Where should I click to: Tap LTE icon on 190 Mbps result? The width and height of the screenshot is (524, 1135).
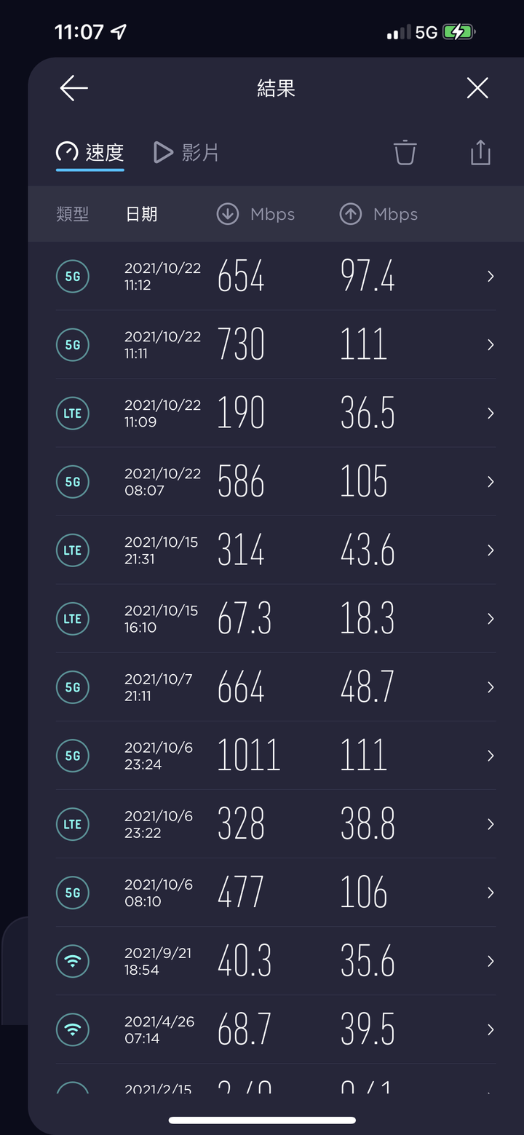[x=73, y=414]
